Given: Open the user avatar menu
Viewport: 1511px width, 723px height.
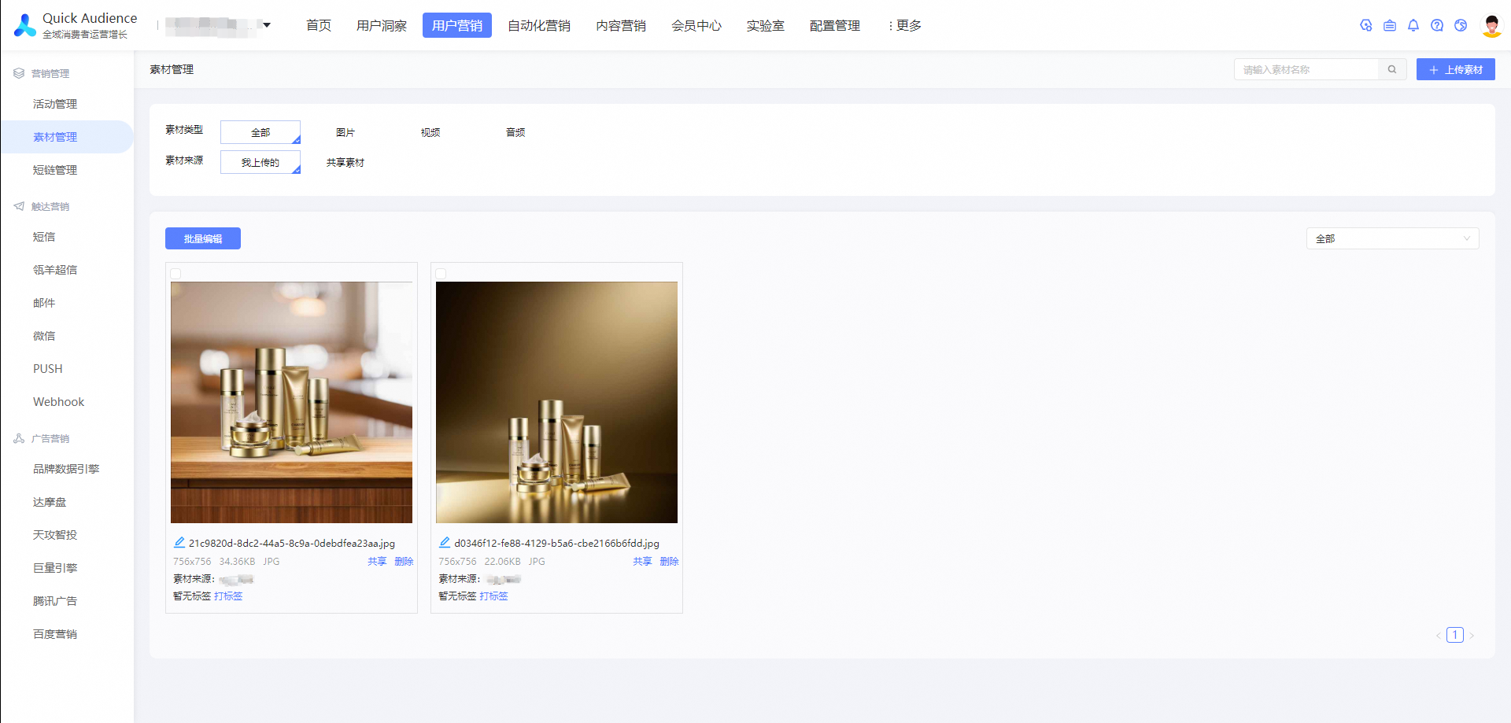Looking at the screenshot, I should 1491,25.
